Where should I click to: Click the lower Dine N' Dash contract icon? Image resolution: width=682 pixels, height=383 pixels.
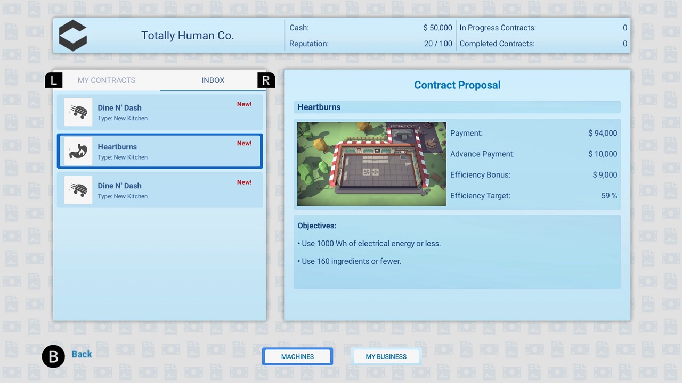click(x=78, y=190)
